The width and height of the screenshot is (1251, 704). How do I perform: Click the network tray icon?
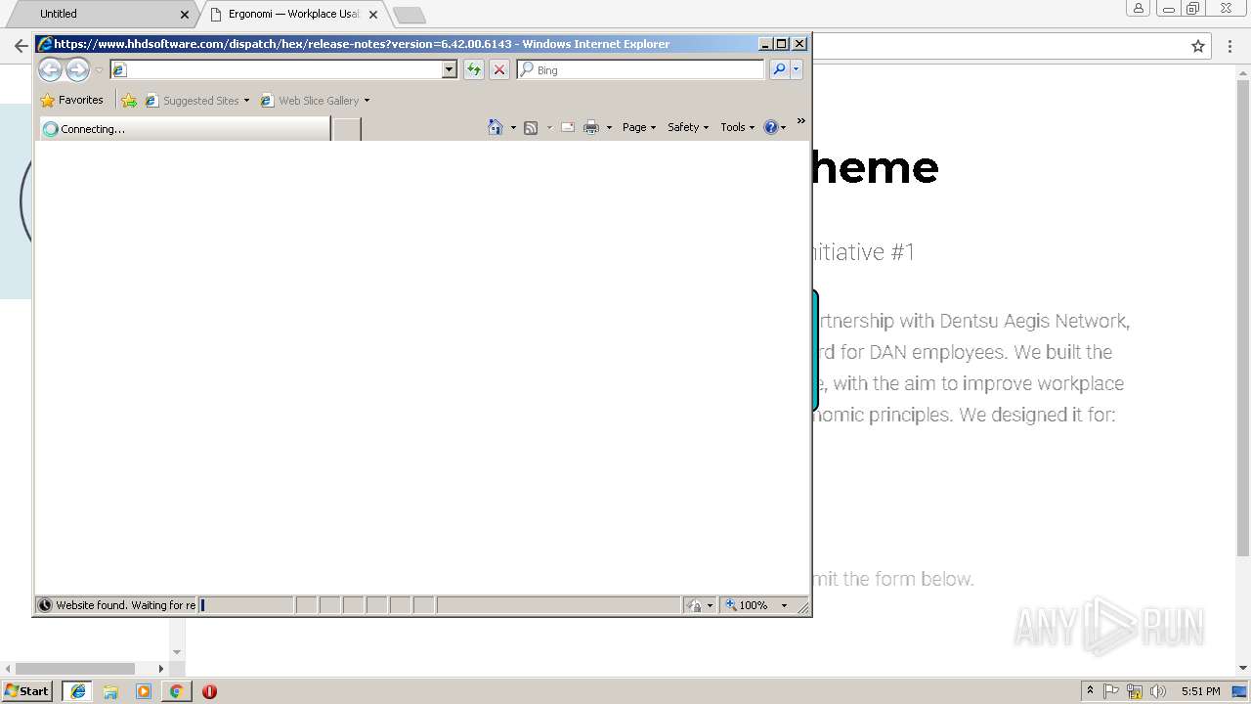click(x=1135, y=691)
